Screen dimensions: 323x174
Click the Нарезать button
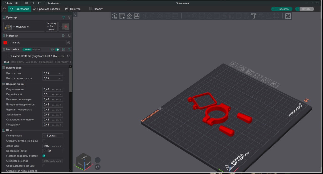point(283,9)
